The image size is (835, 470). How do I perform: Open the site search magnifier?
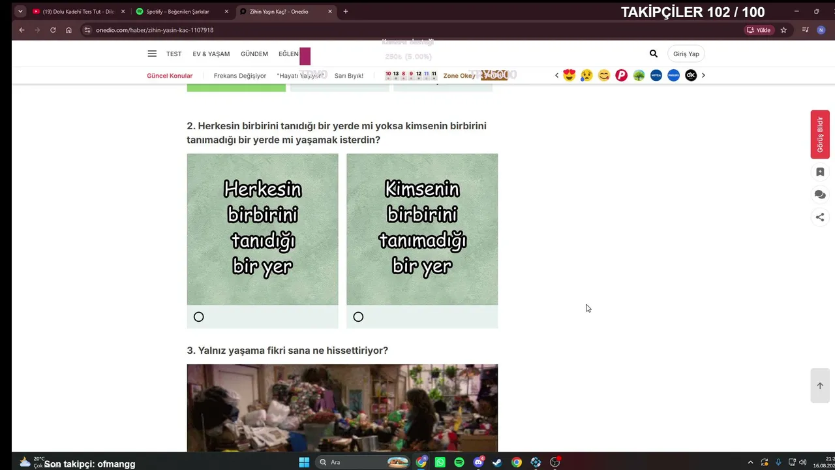tap(654, 54)
